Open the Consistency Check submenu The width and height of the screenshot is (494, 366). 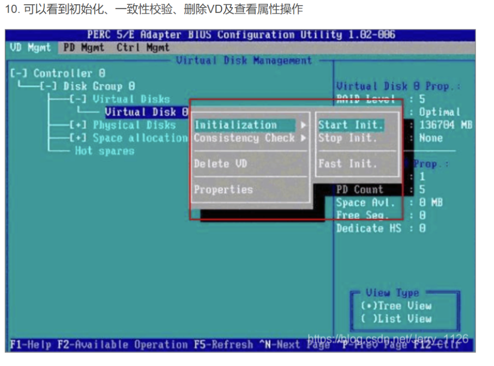[245, 138]
